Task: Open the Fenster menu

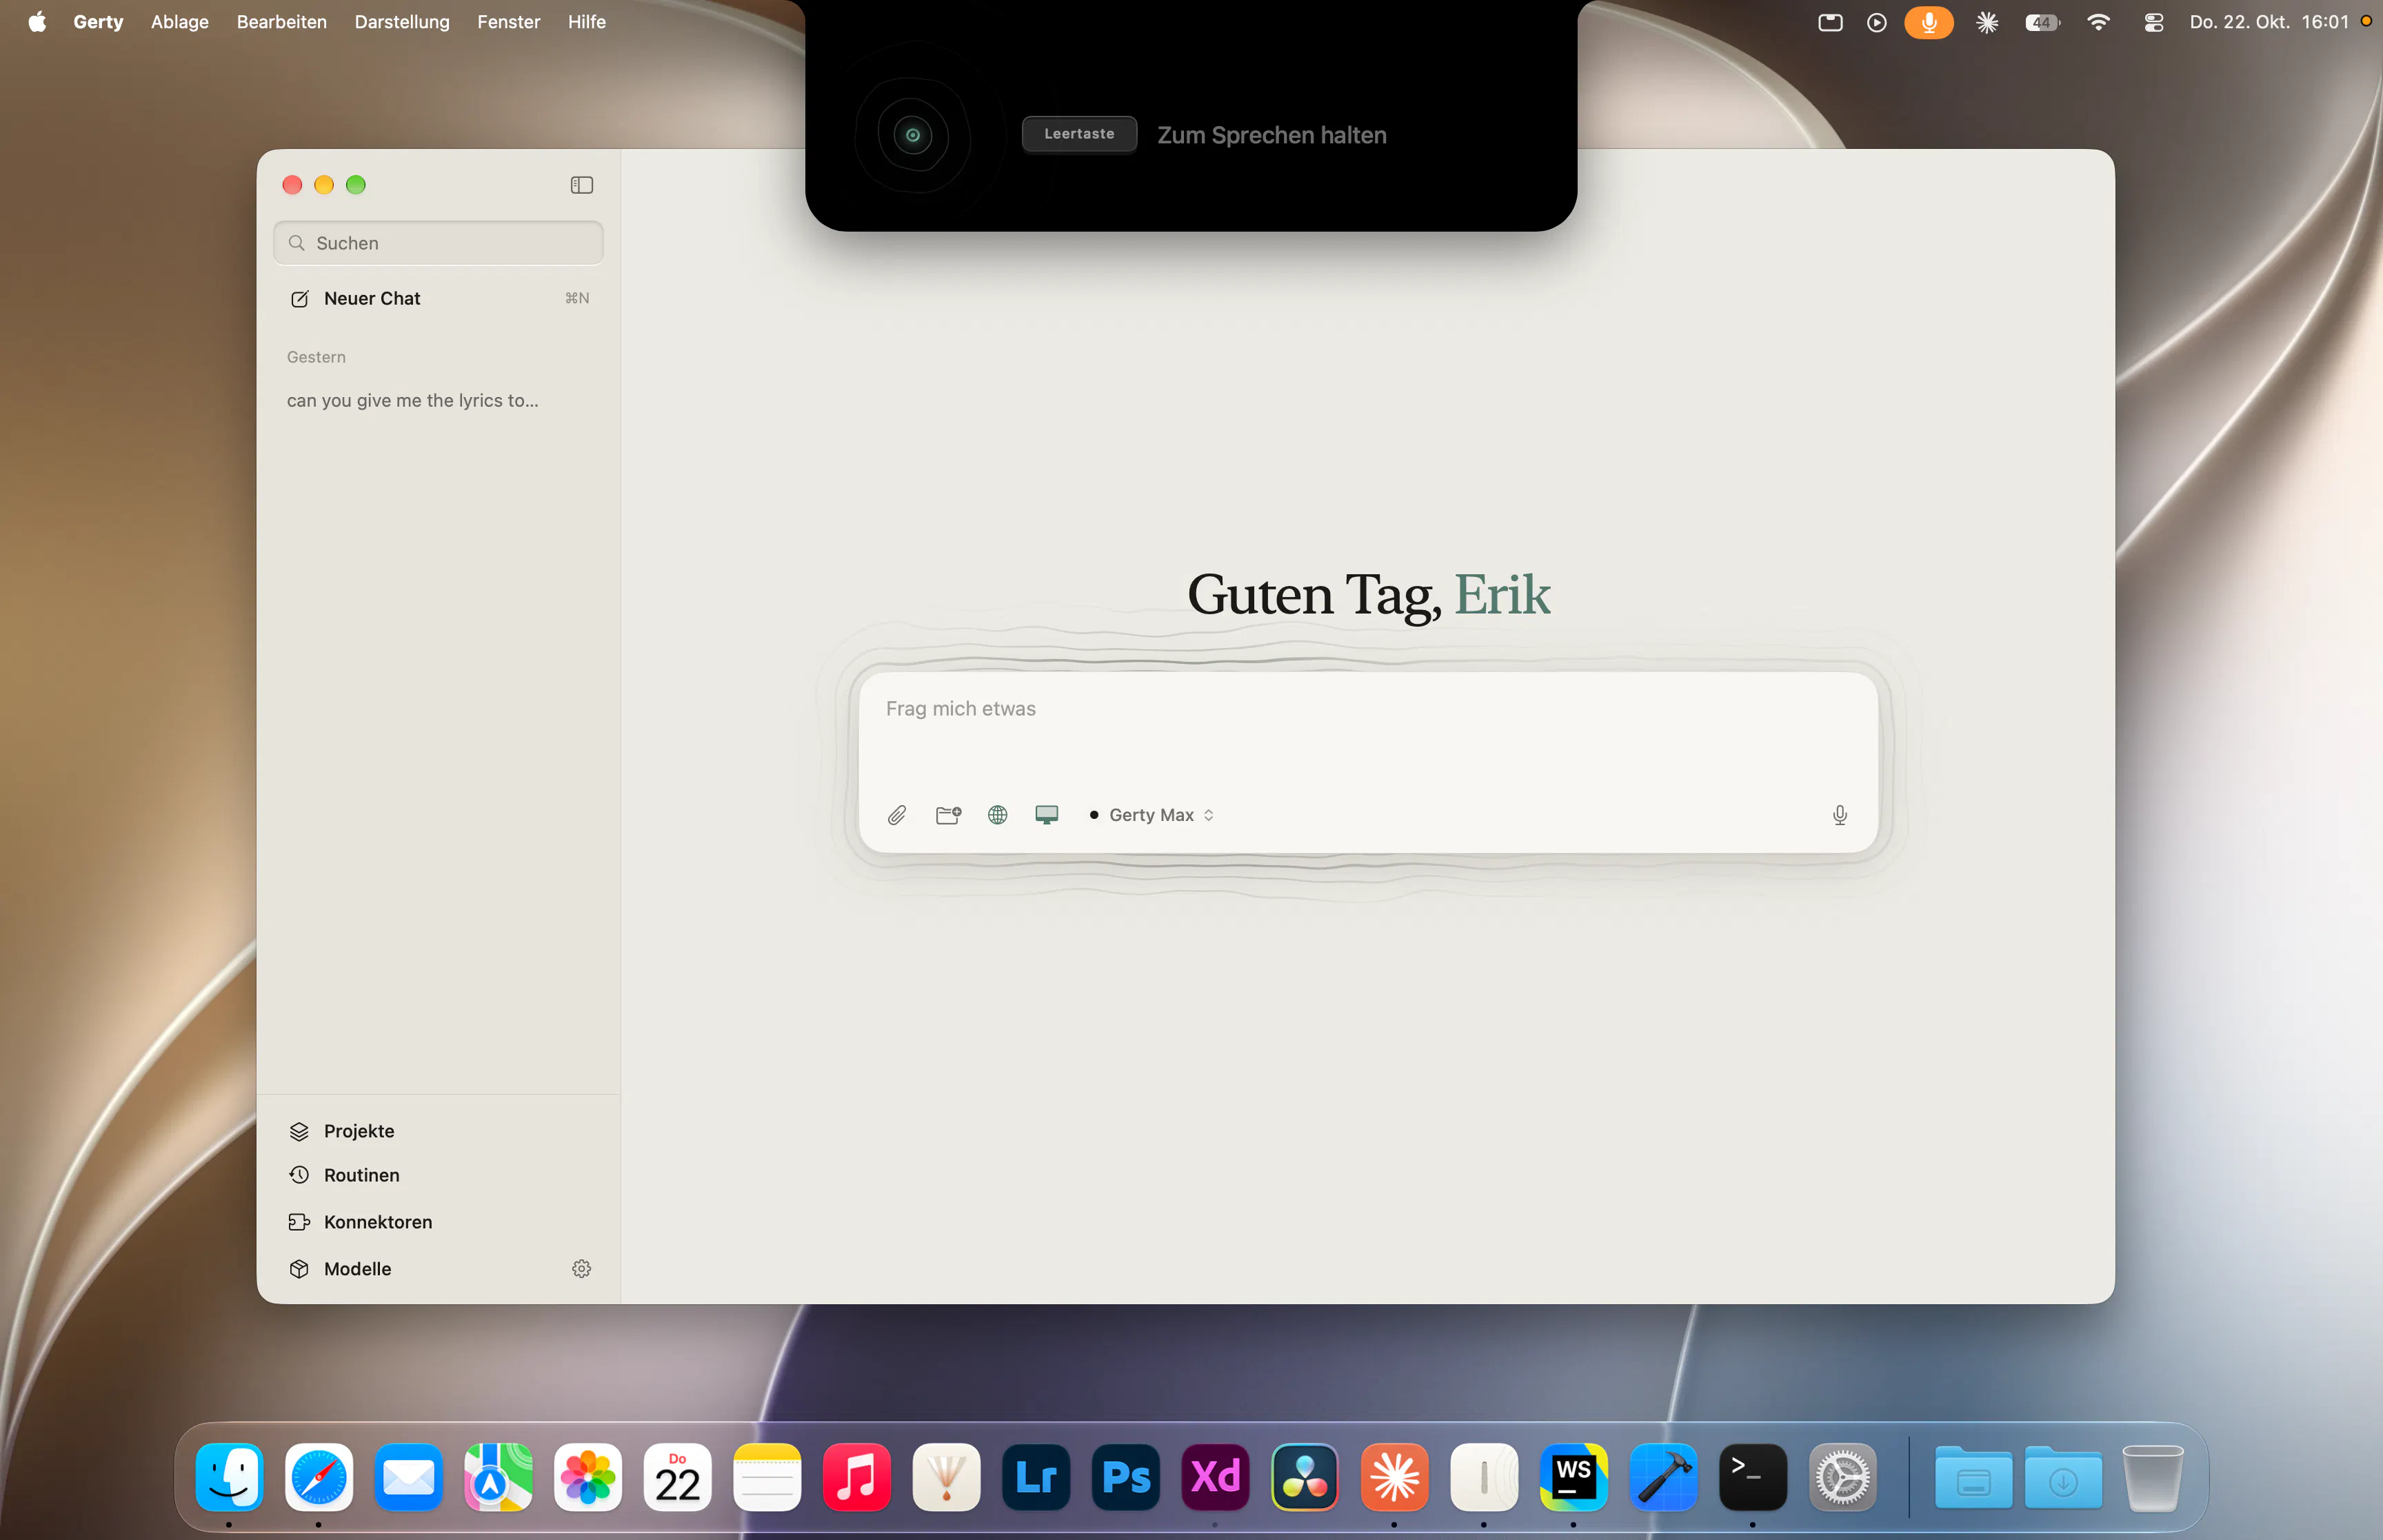Action: (509, 21)
